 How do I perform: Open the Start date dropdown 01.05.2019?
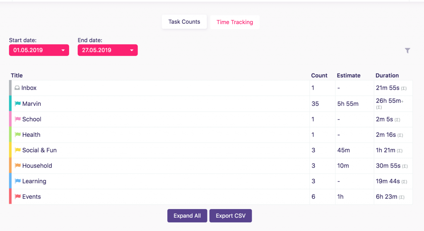coord(39,50)
